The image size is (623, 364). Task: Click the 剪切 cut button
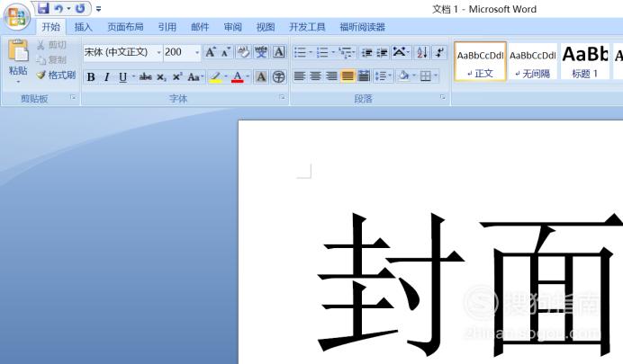[x=51, y=45]
